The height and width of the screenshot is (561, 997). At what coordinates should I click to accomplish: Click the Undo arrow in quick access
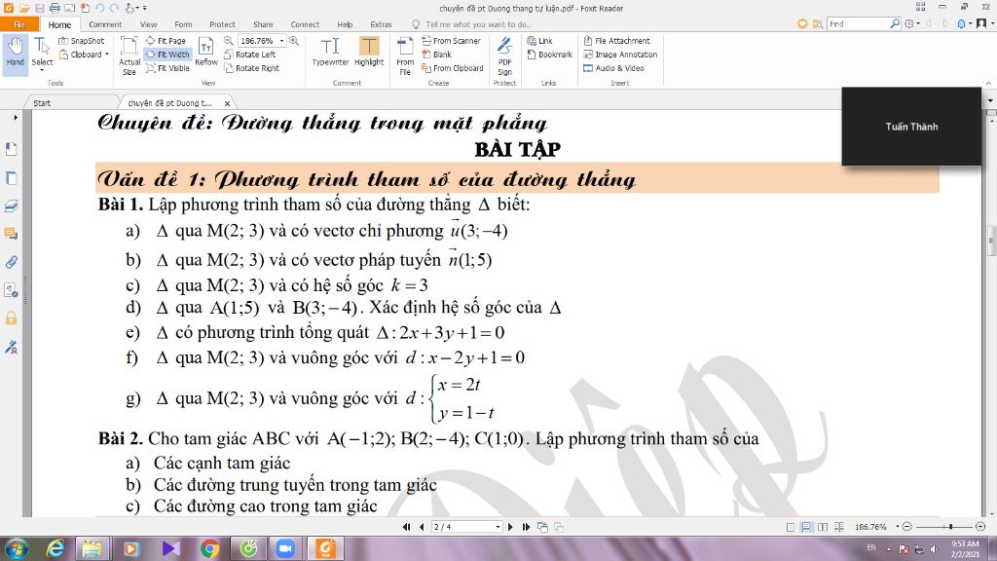(99, 8)
